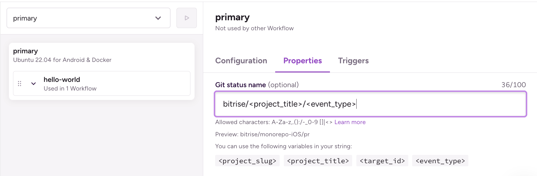Open the Learn more link
Screen dimensions: 537x176
[x=350, y=122]
